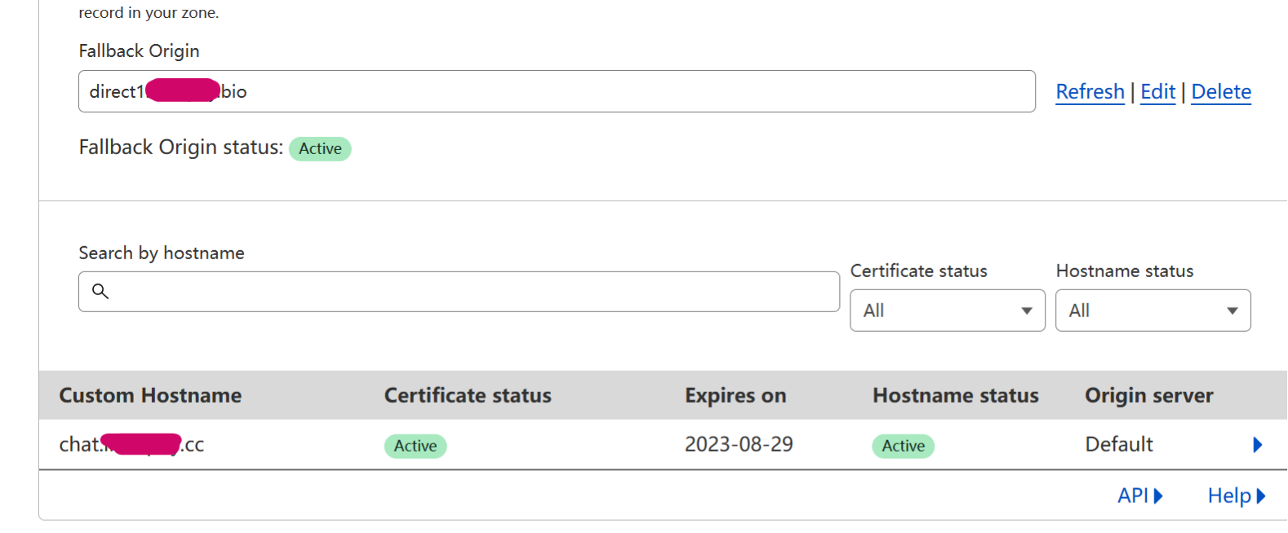Click the Fallback Origin status Active badge
1288x533 pixels.
pyautogui.click(x=320, y=149)
